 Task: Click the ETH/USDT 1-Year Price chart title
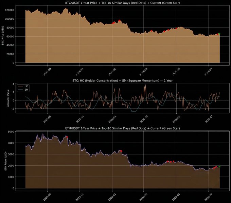(x=122, y=128)
